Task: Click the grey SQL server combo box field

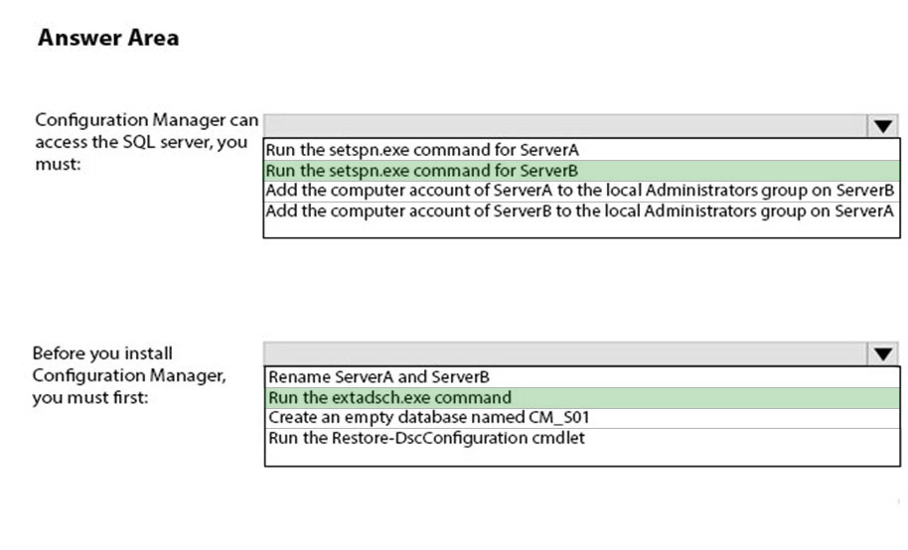Action: pos(565,126)
